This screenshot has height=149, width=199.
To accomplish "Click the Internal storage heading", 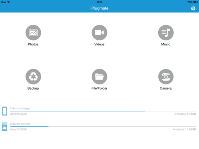I will coord(20,108).
